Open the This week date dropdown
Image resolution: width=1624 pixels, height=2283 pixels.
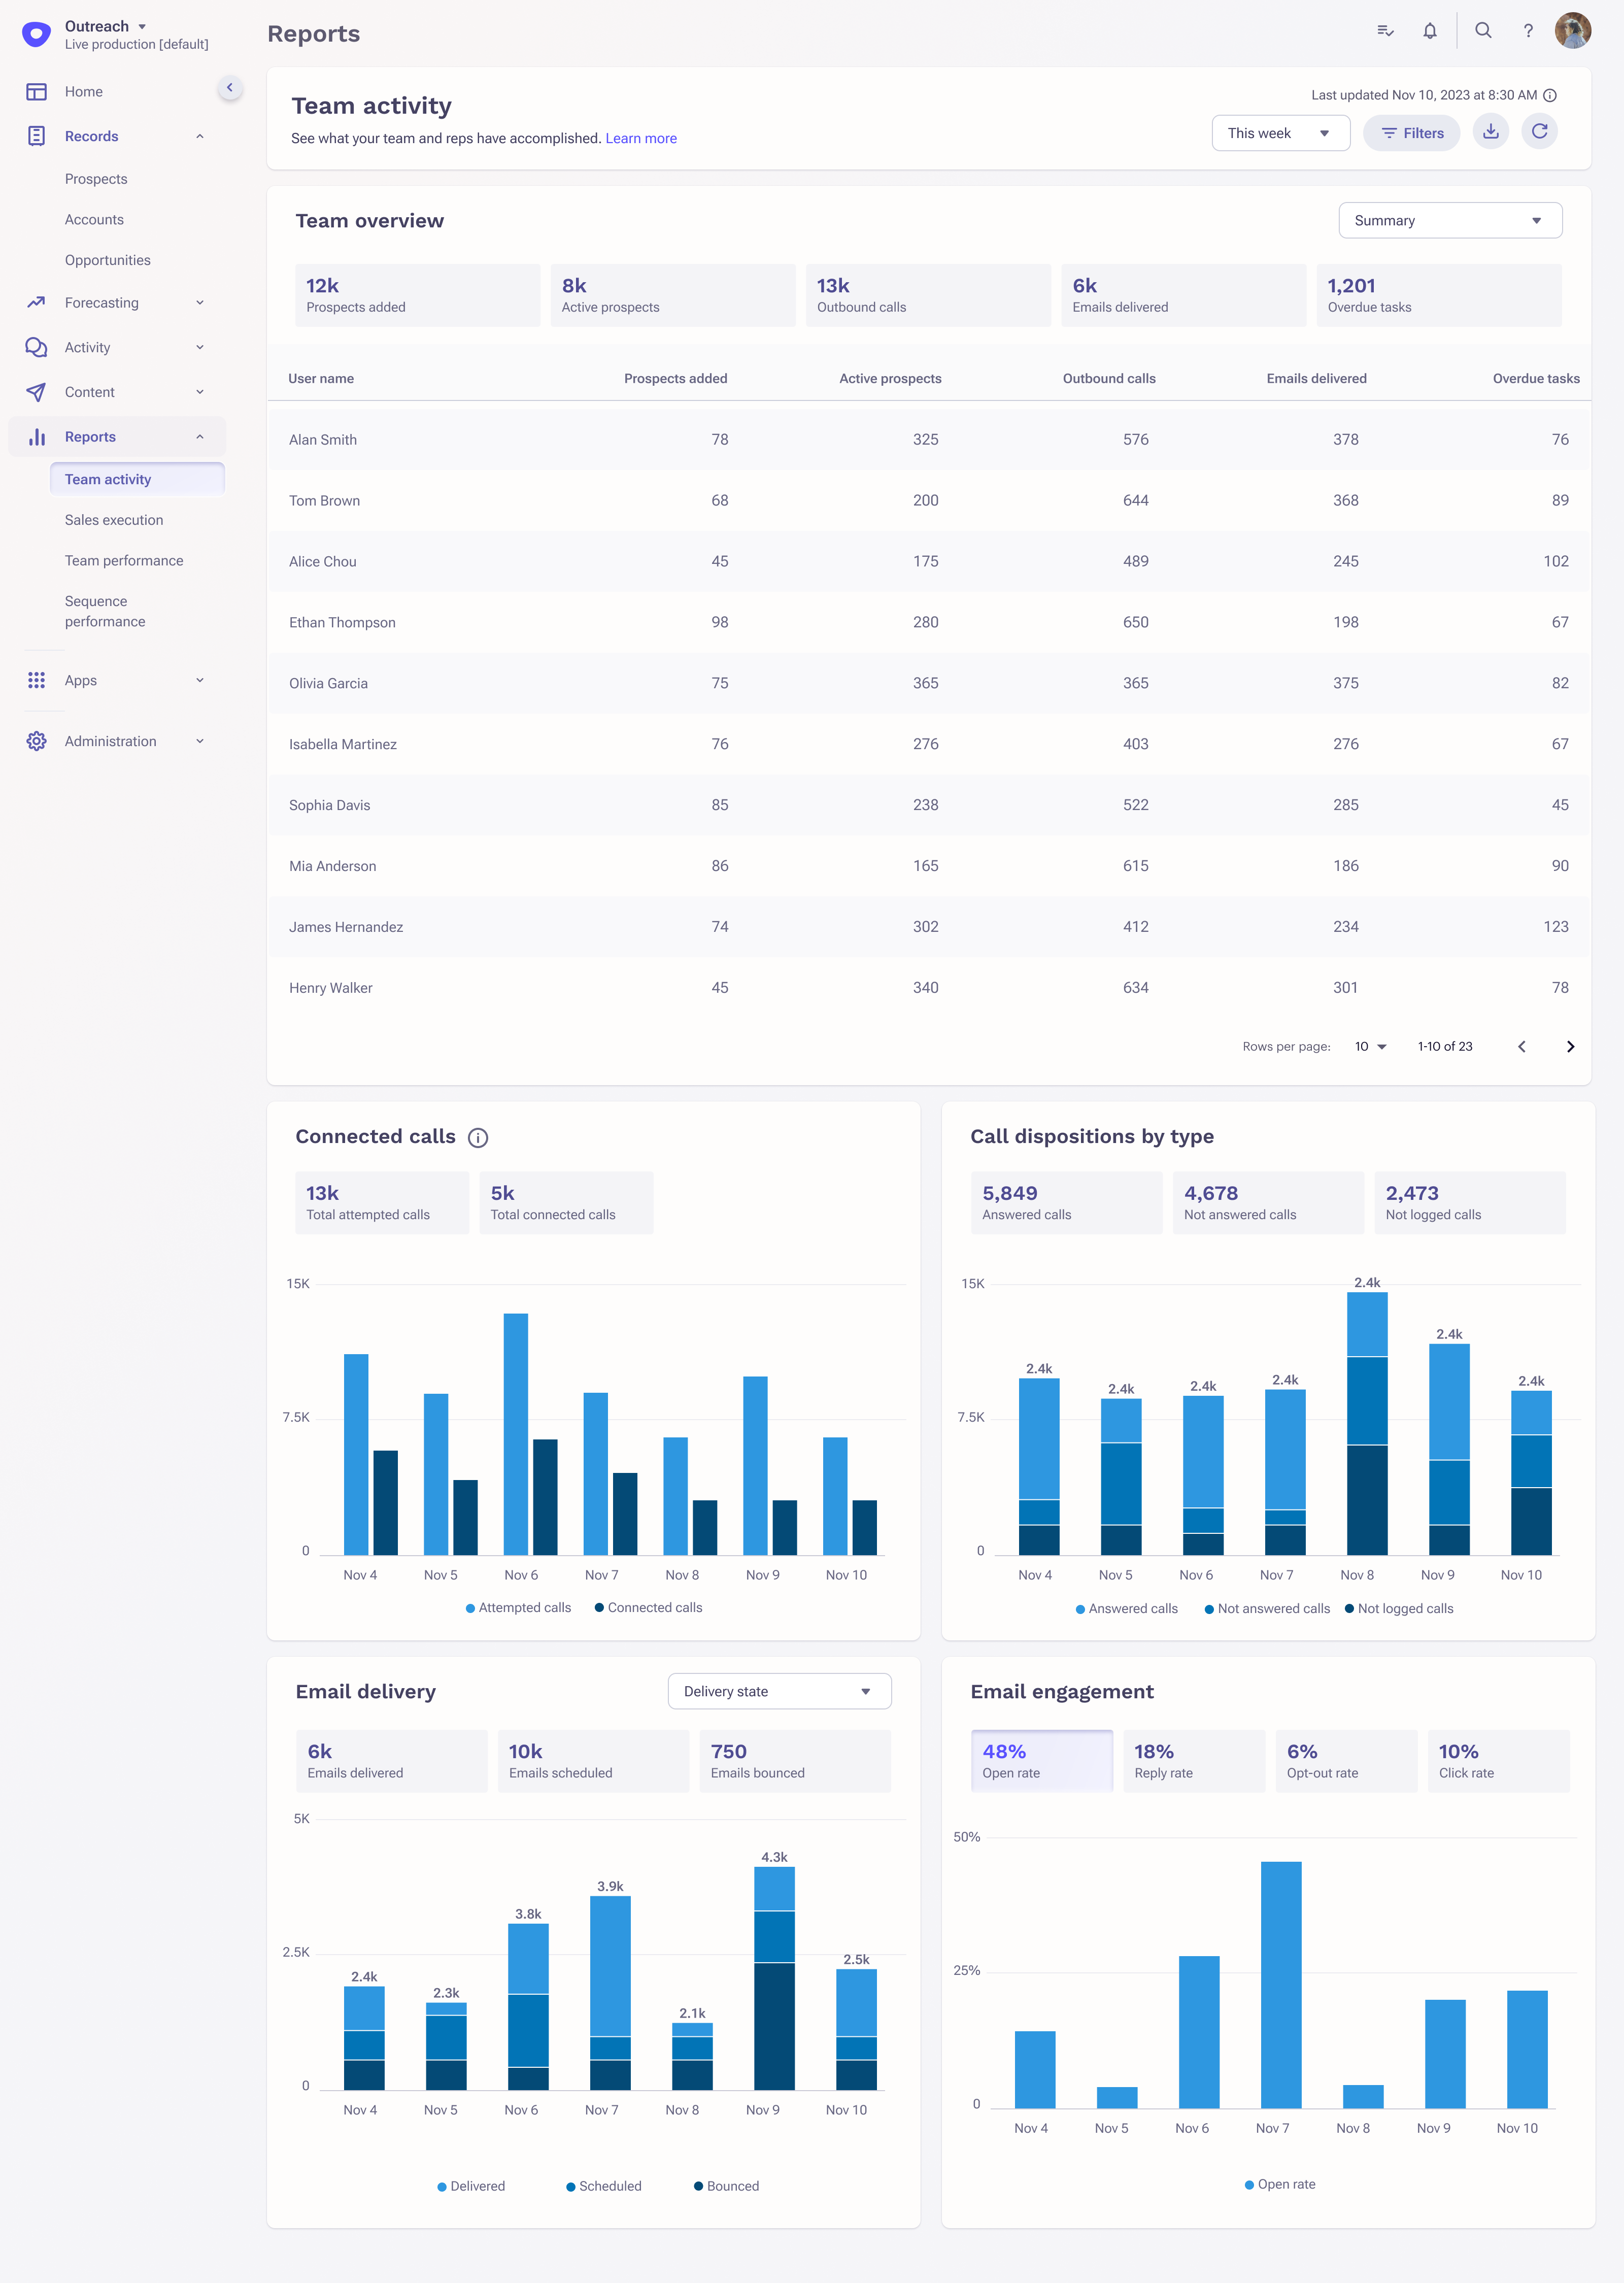pos(1280,133)
